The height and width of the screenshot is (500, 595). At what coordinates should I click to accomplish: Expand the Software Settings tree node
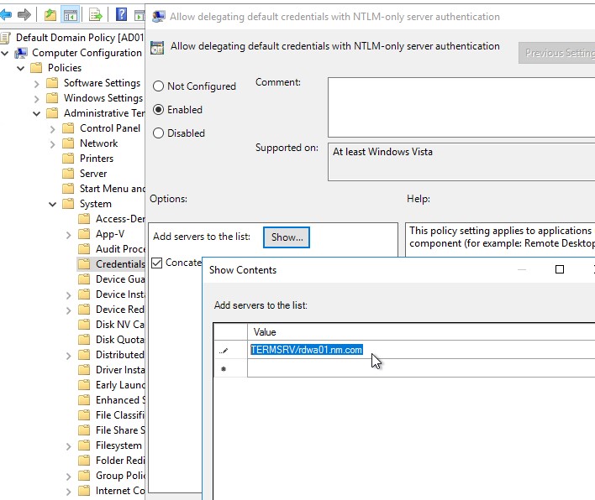tap(37, 83)
